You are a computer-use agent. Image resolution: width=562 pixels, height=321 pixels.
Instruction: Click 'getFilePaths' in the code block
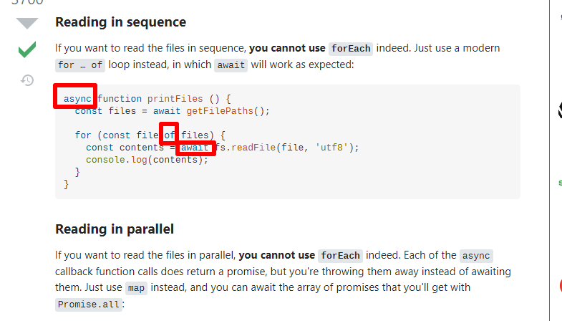click(220, 111)
